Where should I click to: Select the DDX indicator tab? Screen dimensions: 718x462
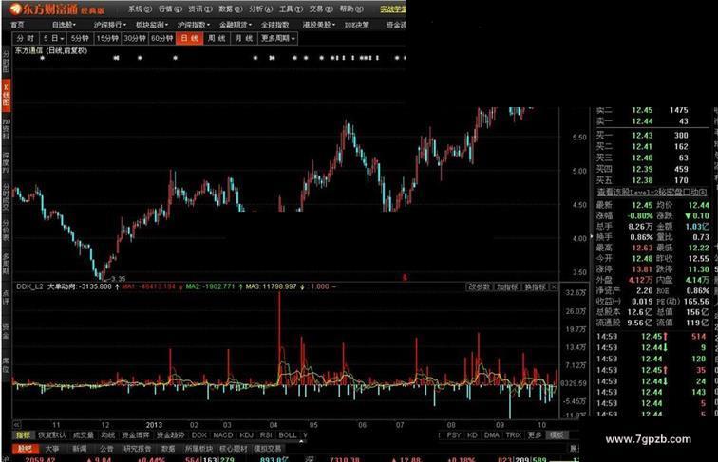pos(199,435)
